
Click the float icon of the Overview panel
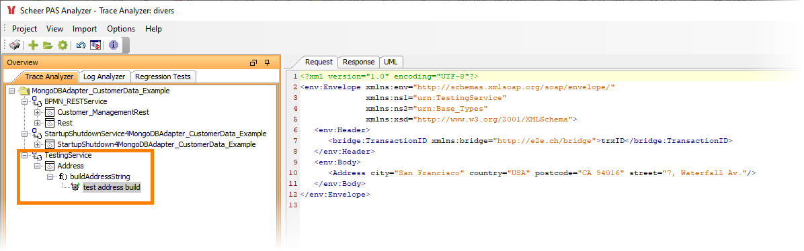point(253,62)
